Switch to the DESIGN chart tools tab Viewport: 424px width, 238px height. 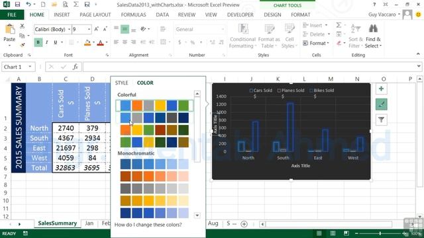pyautogui.click(x=272, y=15)
